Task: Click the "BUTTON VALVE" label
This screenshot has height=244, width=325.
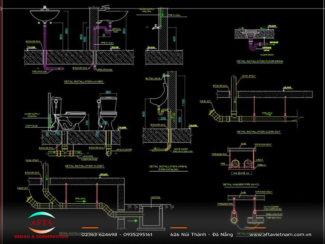Action: tap(153, 78)
